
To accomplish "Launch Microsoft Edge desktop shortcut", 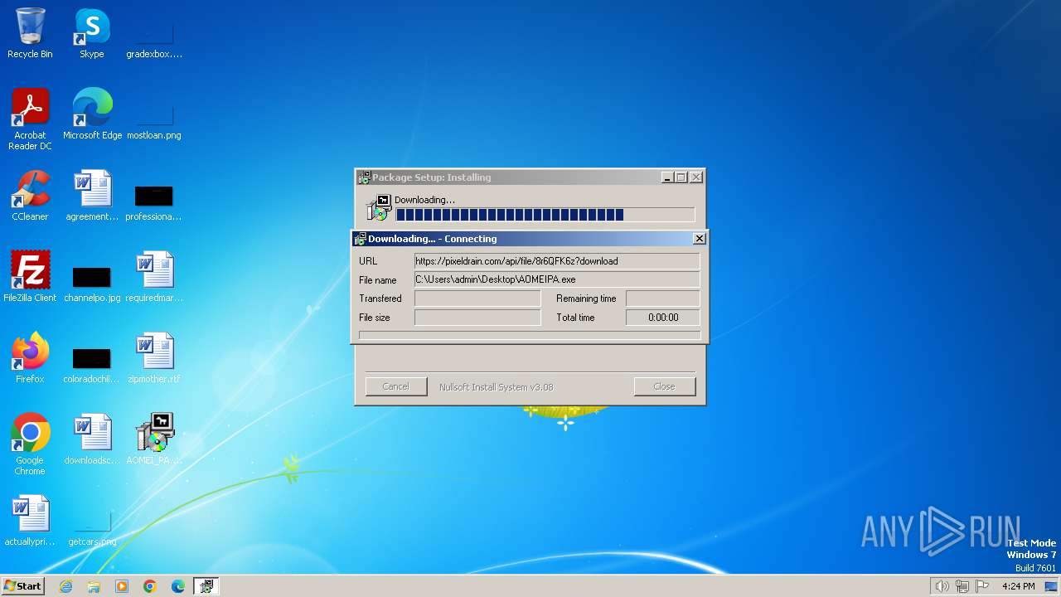I will pyautogui.click(x=92, y=114).
